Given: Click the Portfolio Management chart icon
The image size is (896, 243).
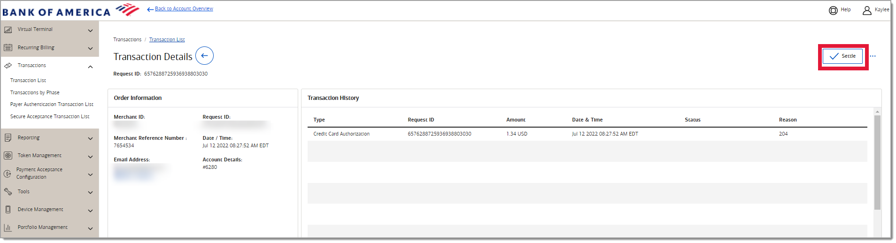Looking at the screenshot, I should (x=8, y=228).
